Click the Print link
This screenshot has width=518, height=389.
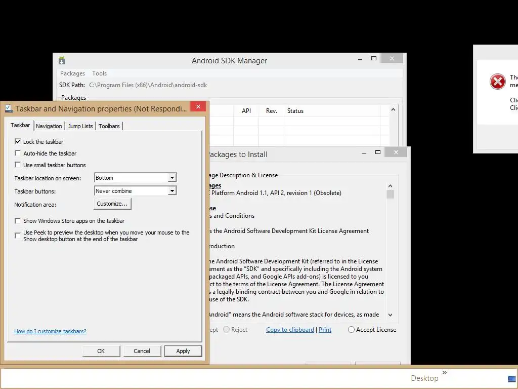(325, 330)
